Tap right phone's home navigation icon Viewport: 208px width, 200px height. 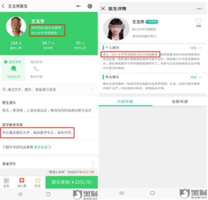(x=152, y=193)
